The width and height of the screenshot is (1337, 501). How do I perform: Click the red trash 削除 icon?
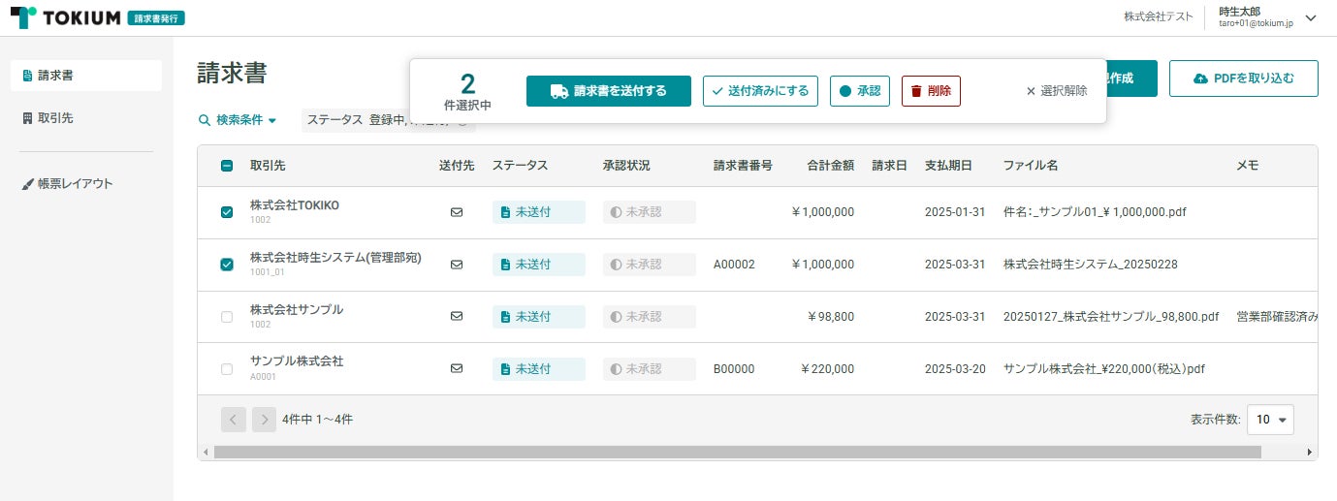pos(915,91)
